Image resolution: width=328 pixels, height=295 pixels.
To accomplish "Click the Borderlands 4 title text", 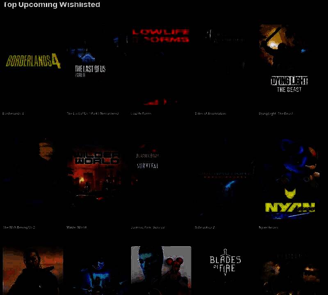I will (13, 113).
